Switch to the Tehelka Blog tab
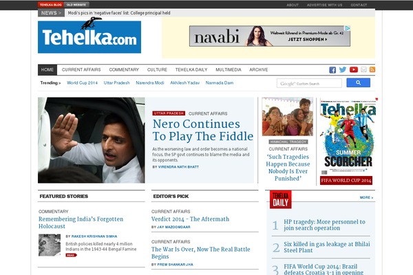Image resolution: width=413 pixels, height=275 pixels. pyautogui.click(x=50, y=5)
